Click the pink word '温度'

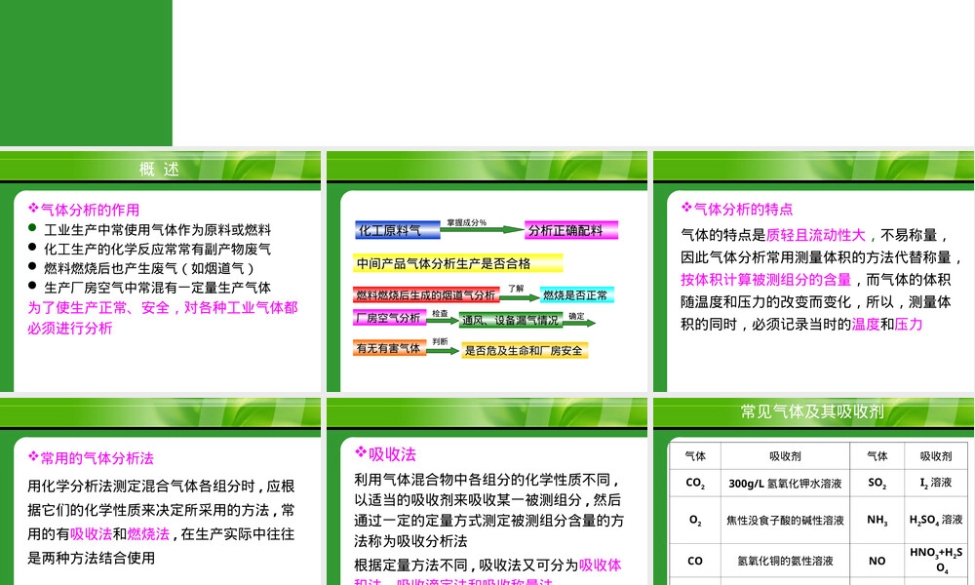point(866,324)
